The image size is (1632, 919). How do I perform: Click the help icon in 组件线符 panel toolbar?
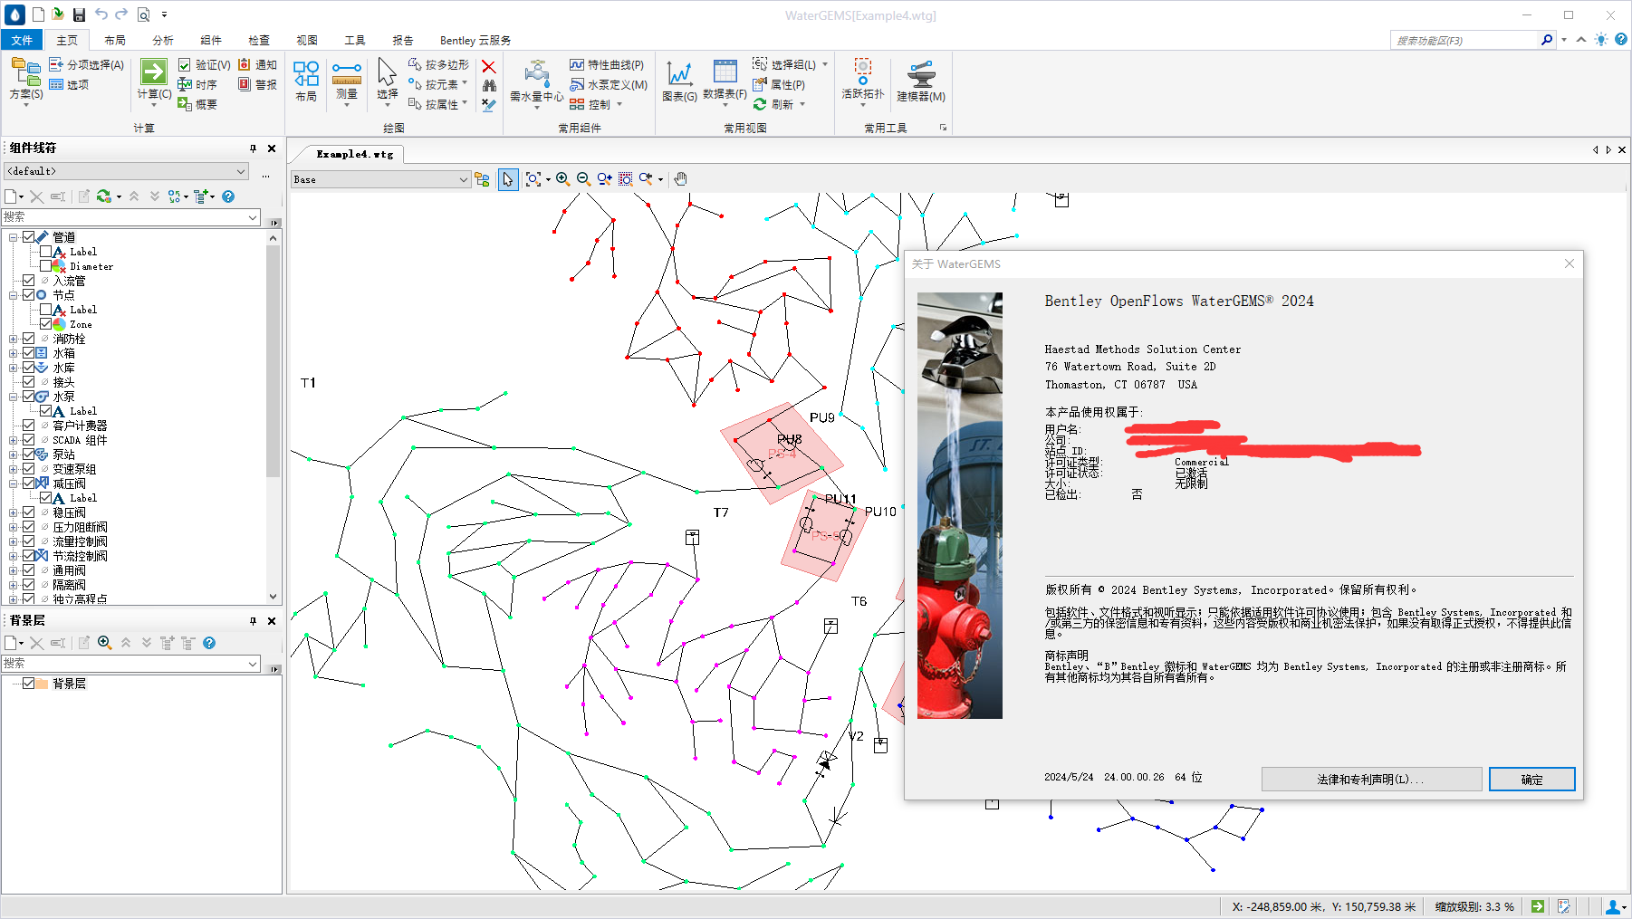click(228, 196)
